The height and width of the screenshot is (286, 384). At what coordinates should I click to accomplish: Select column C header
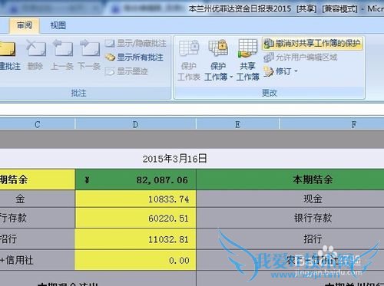coord(38,124)
